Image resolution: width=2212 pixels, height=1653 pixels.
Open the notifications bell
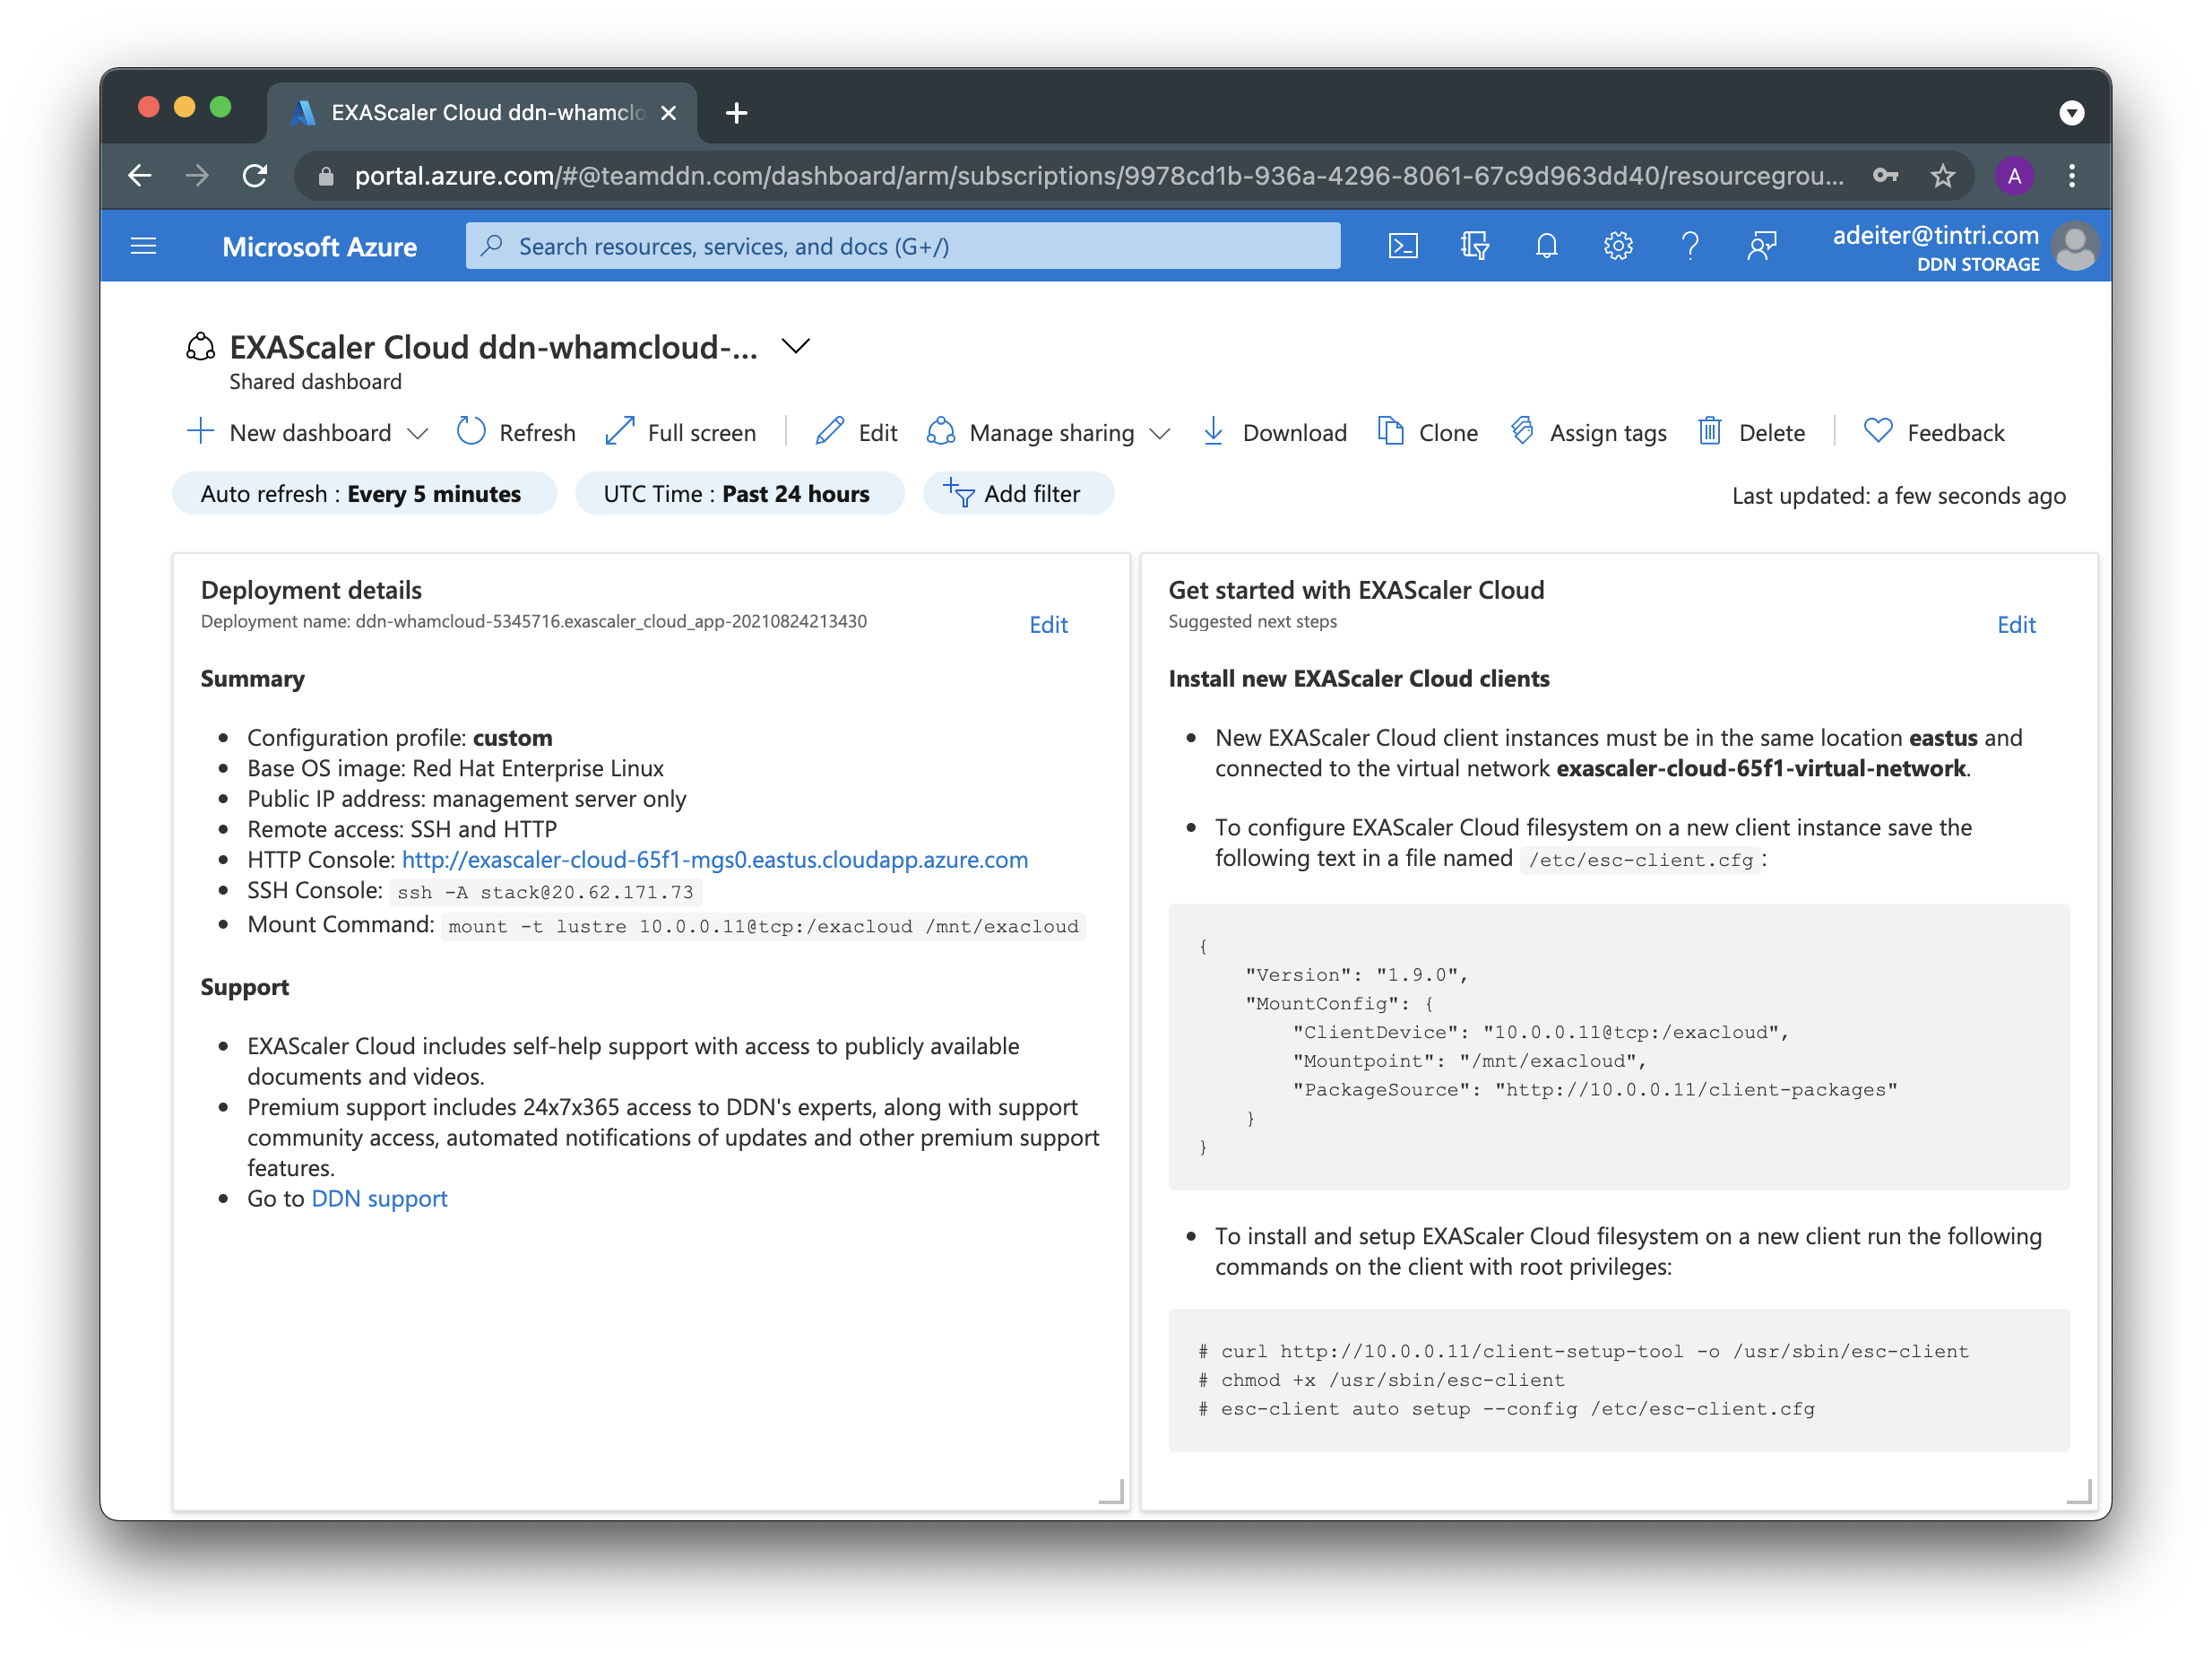pos(1546,246)
